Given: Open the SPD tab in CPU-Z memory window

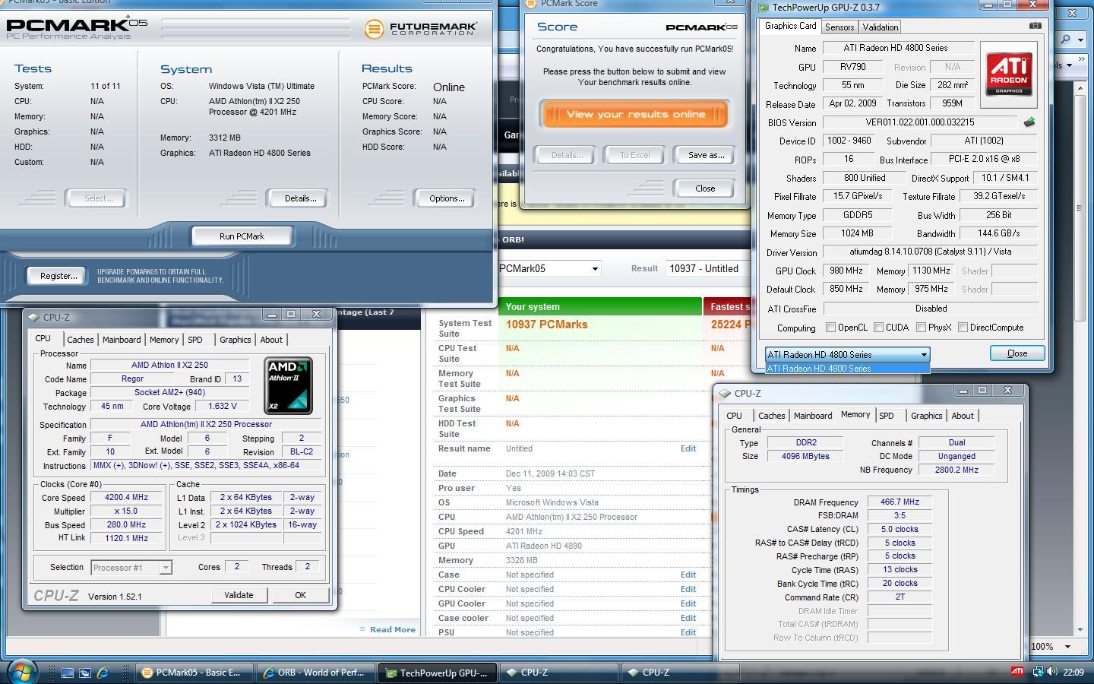Looking at the screenshot, I should 886,416.
